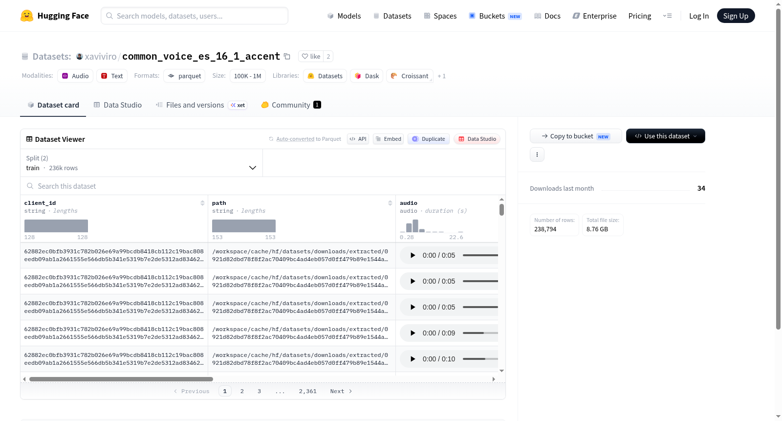
Task: Open Data Studio from the viewer header
Action: coord(477,139)
